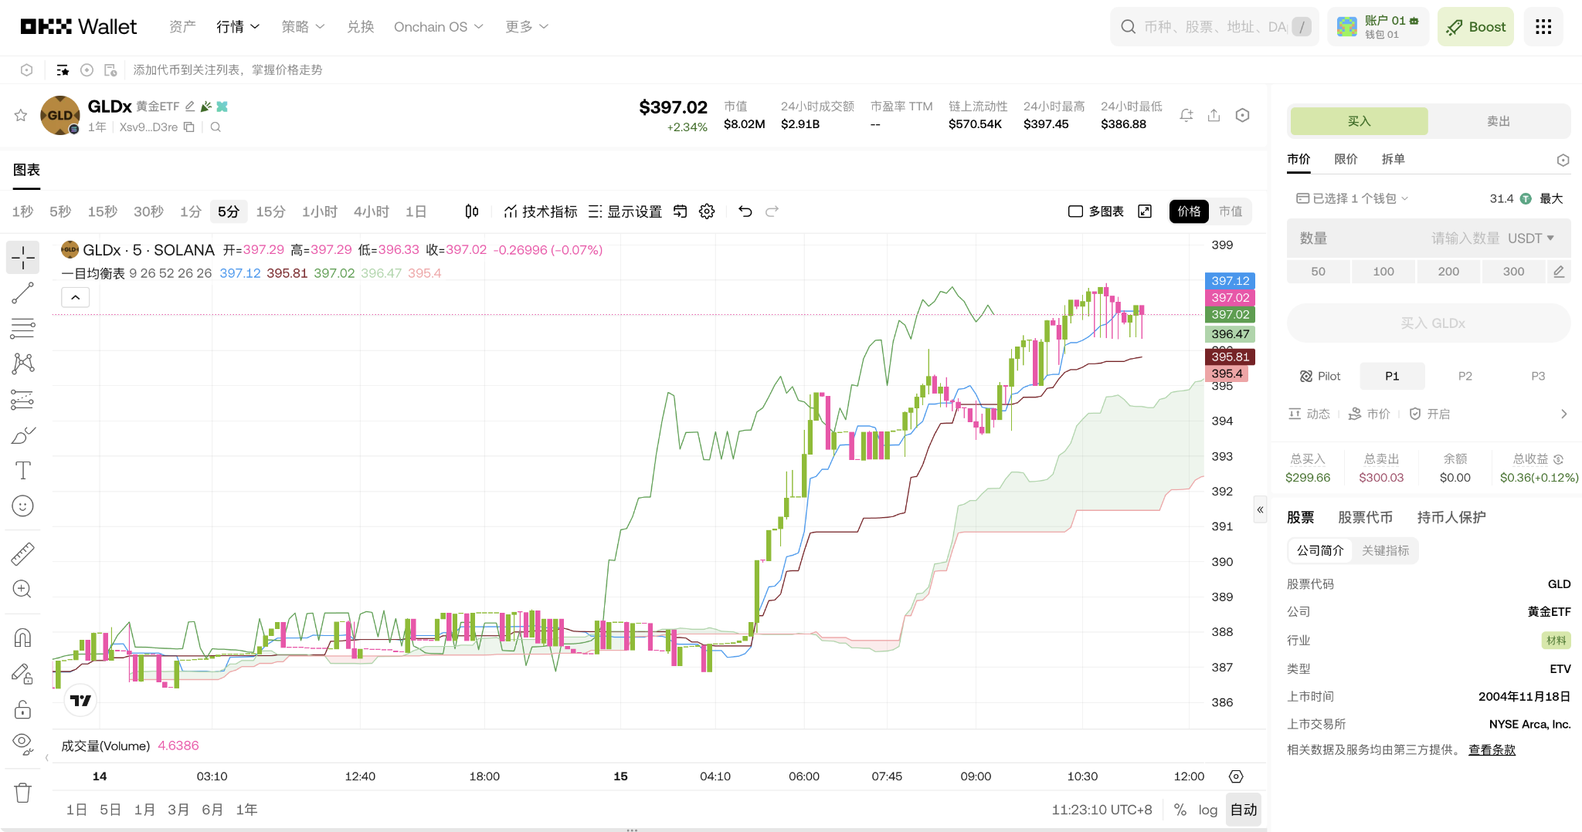Open the app grid menu
Image resolution: width=1582 pixels, height=832 pixels.
click(1543, 27)
